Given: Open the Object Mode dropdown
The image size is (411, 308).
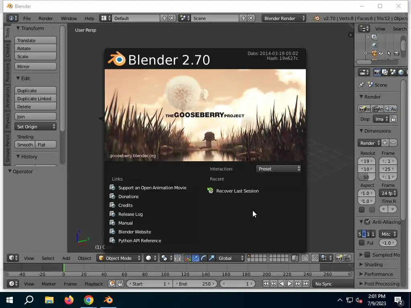Looking at the screenshot, I should click(119, 258).
